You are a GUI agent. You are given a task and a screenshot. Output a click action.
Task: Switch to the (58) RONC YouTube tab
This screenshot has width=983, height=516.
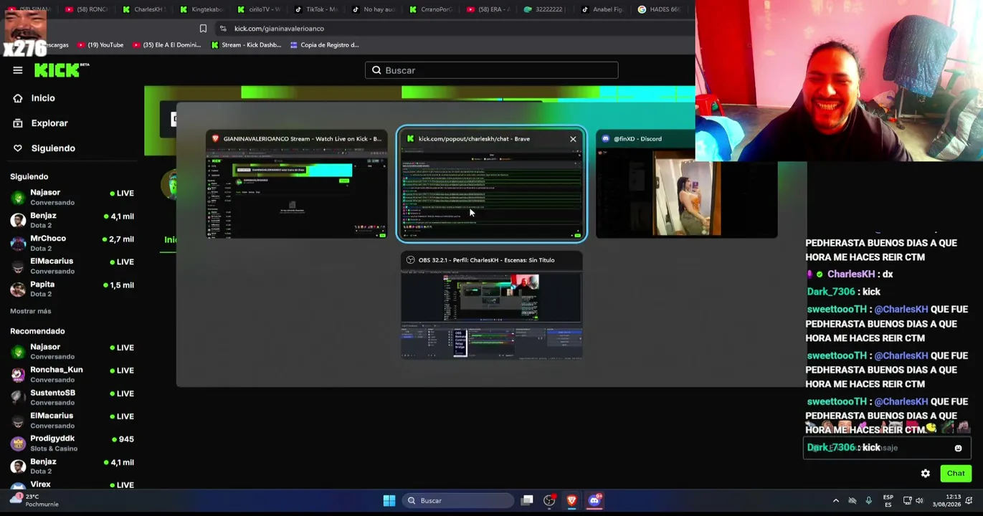click(x=87, y=9)
